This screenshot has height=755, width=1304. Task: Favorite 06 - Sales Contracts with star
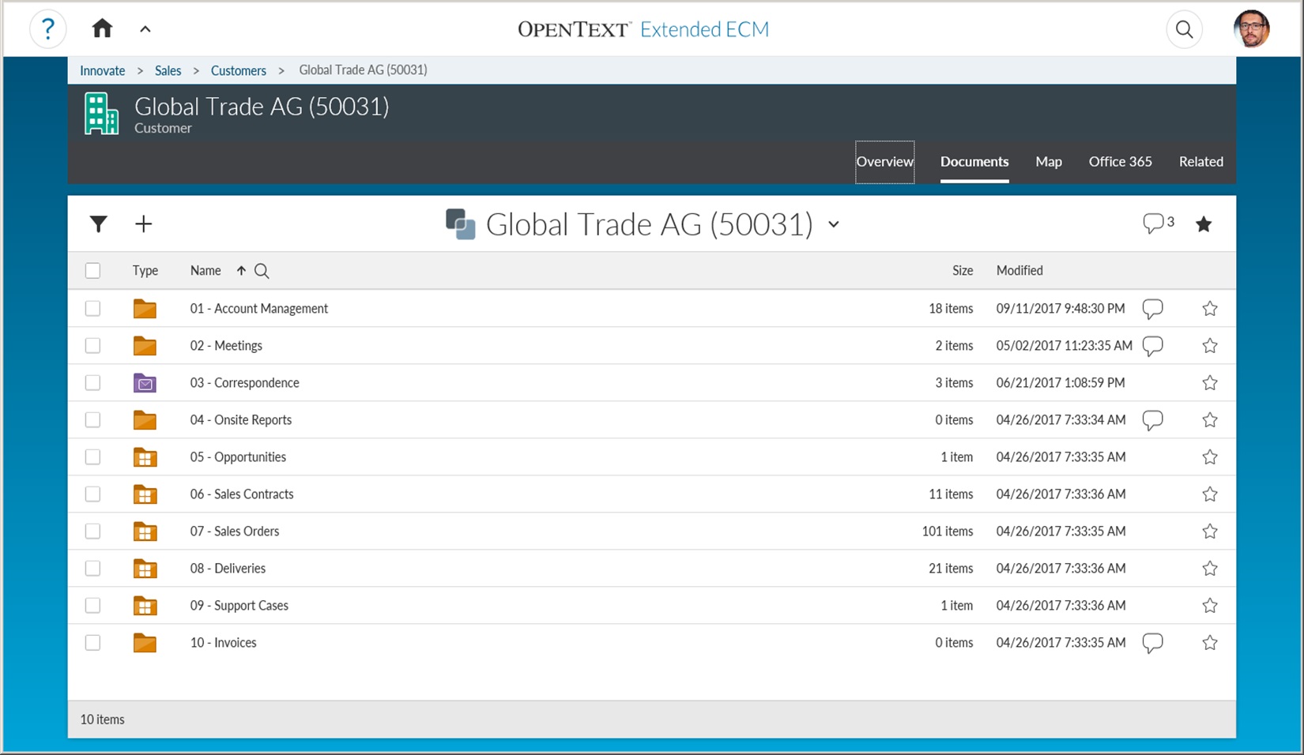pos(1210,494)
